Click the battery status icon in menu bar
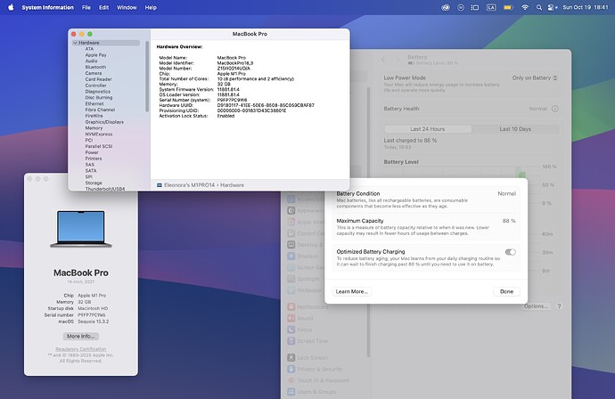 point(508,7)
